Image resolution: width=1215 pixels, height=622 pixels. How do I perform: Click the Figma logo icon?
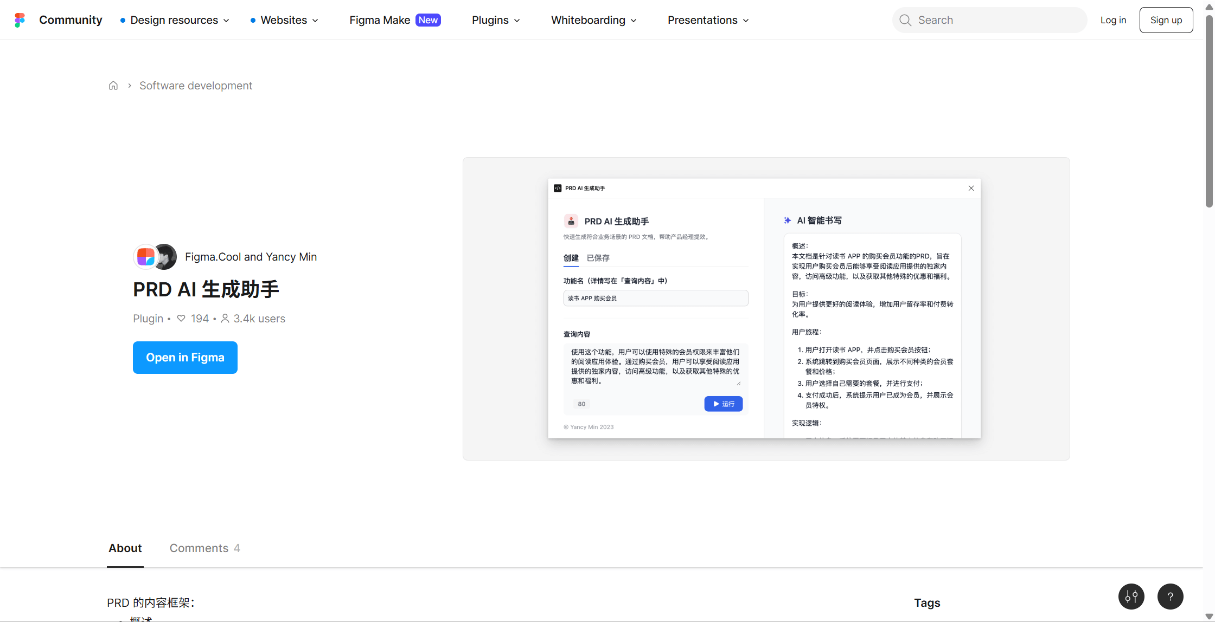[x=20, y=20]
